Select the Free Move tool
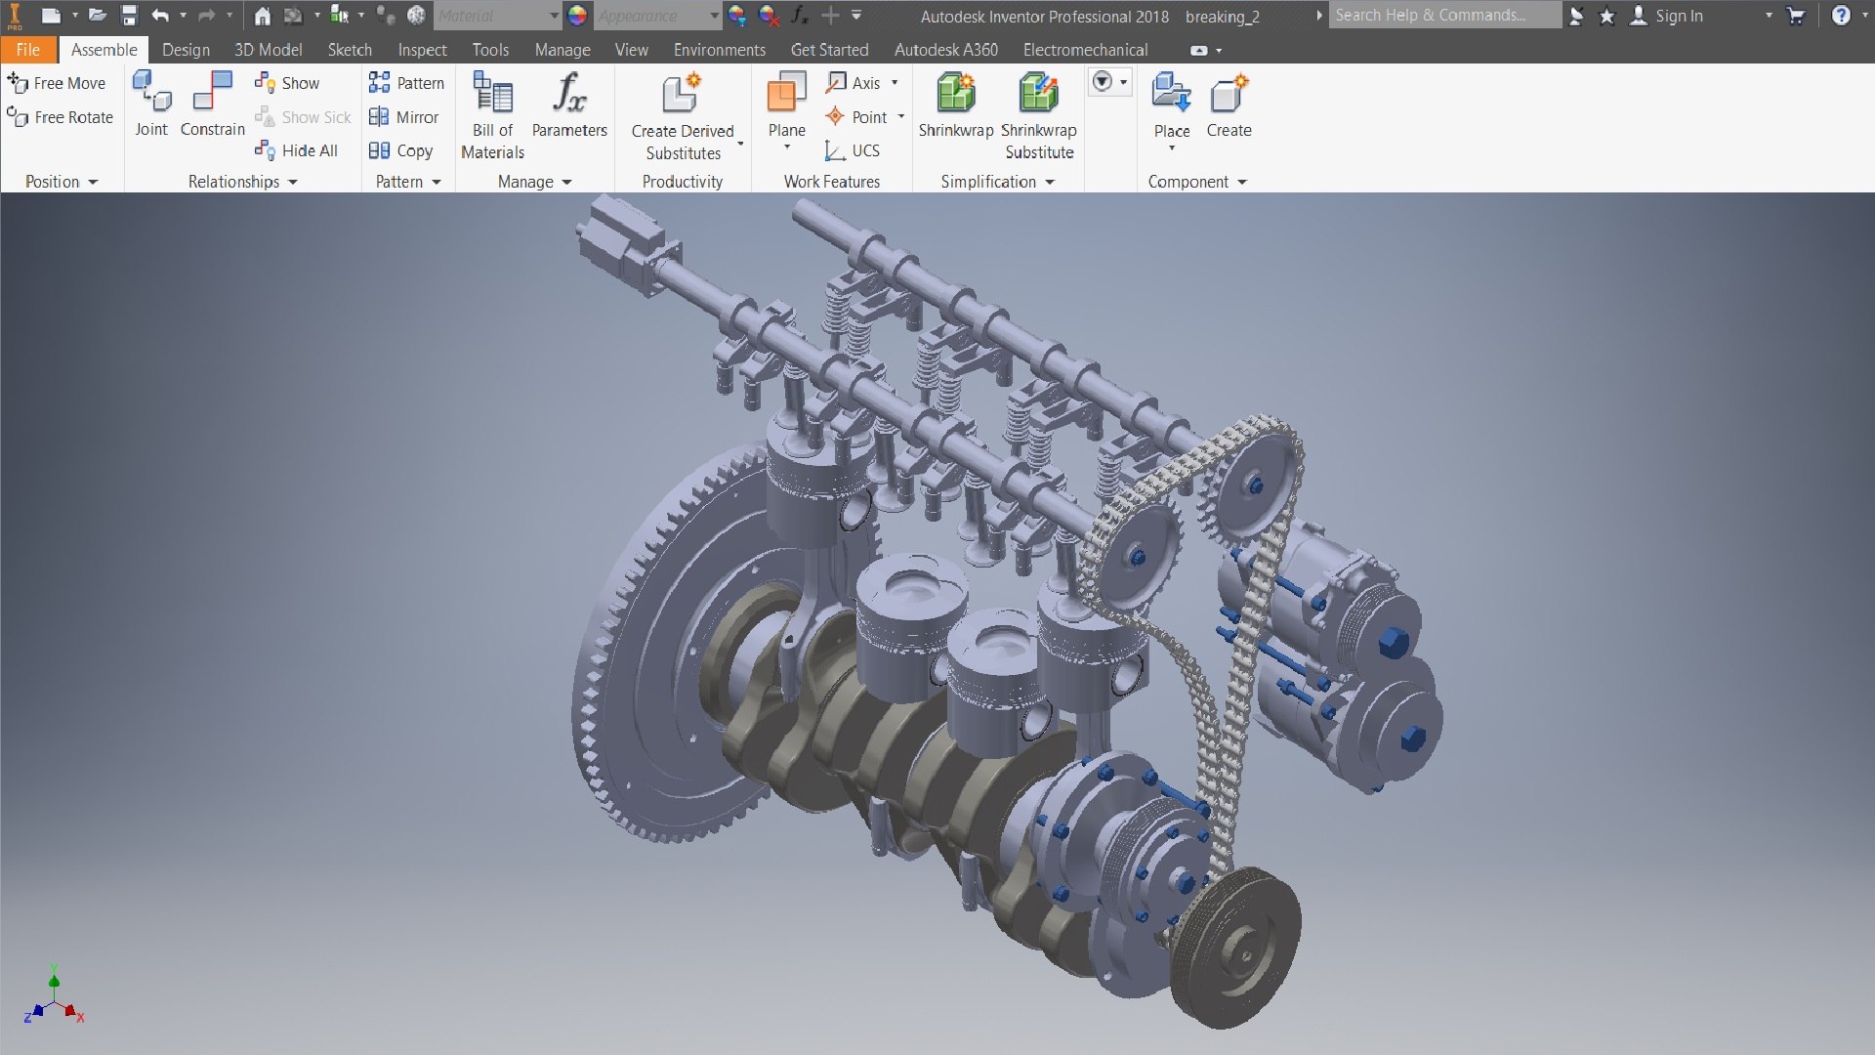1875x1055 pixels. pyautogui.click(x=57, y=83)
